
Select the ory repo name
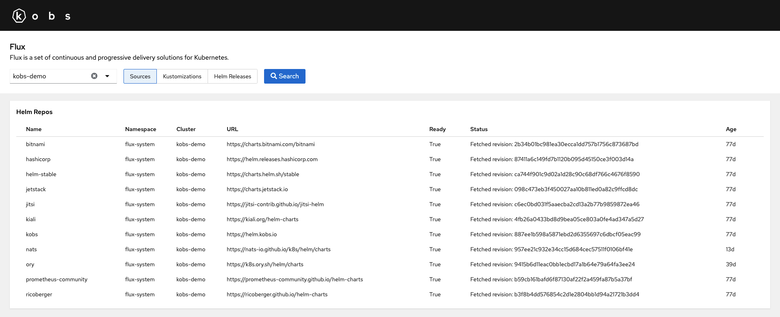coord(30,264)
